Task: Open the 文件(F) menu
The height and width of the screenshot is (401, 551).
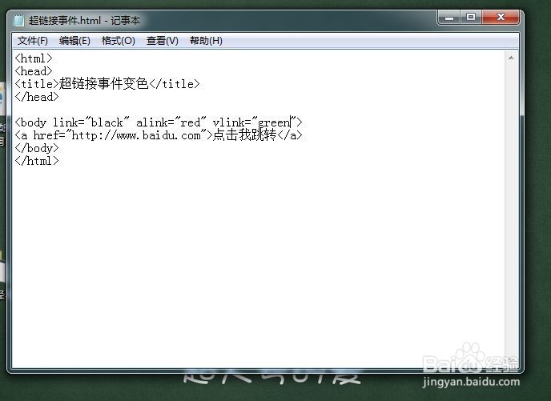Action: (33, 41)
